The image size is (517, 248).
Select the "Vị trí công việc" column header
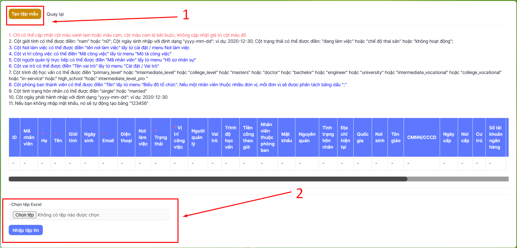click(179, 137)
